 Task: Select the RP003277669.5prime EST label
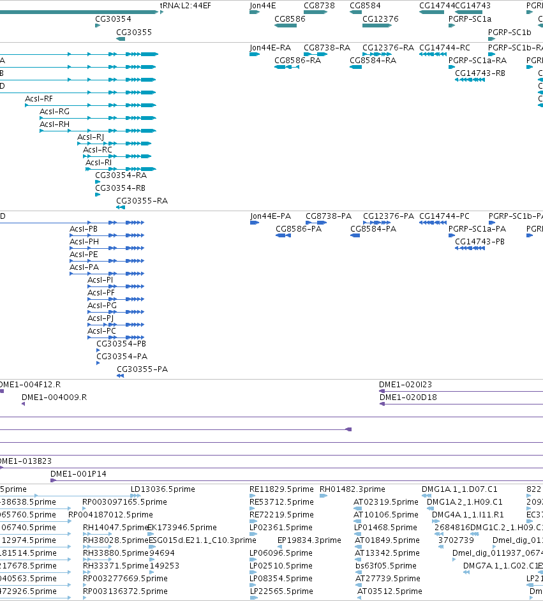click(125, 578)
